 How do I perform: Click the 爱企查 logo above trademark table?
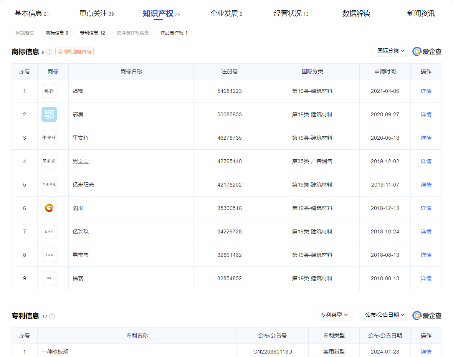[x=427, y=51]
